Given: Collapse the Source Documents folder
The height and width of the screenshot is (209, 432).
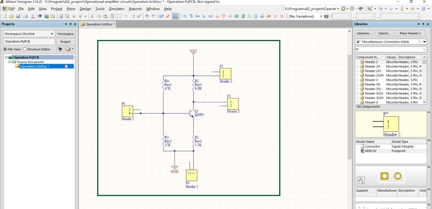Looking at the screenshot, I should point(10,62).
